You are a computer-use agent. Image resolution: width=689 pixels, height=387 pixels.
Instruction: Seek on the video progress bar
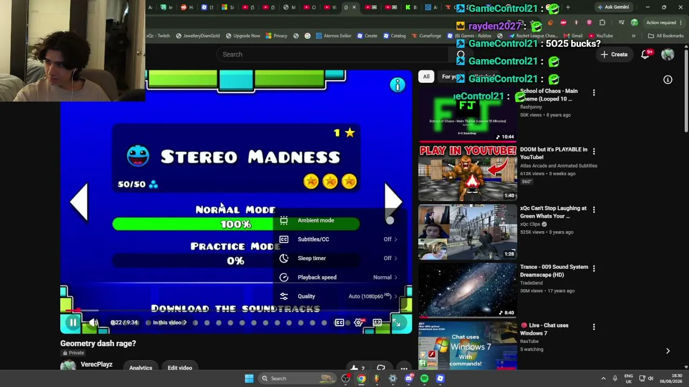[236, 310]
